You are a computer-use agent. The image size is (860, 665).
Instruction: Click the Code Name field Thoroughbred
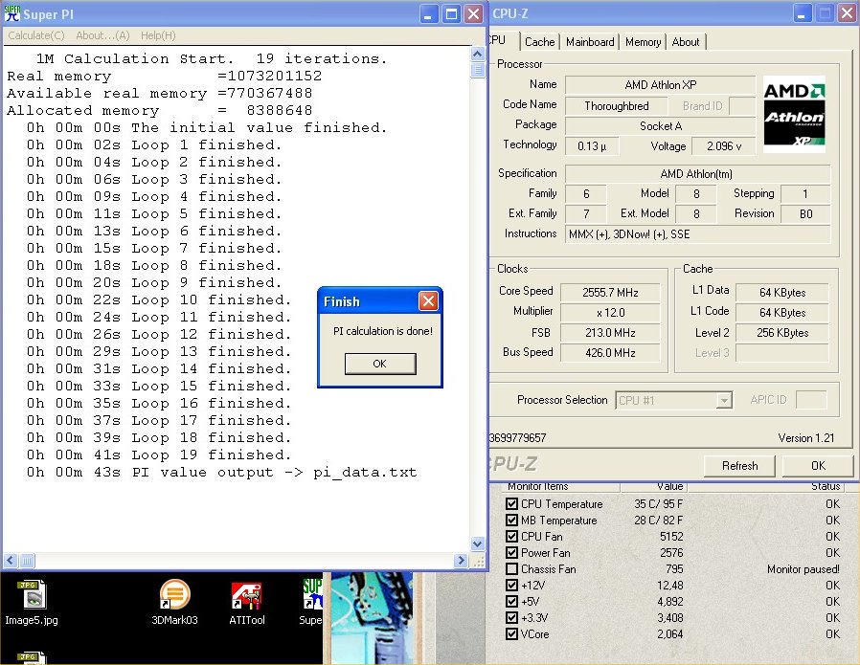(617, 105)
